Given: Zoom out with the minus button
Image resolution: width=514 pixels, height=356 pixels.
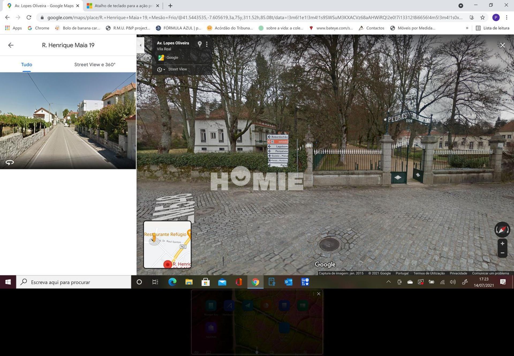Looking at the screenshot, I should pos(502,253).
